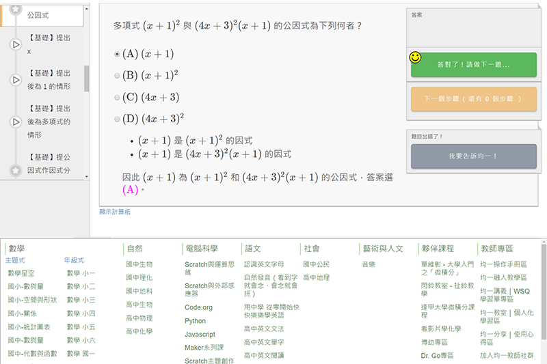
Task: Open the Dr. Go專區 link
Action: (x=437, y=356)
